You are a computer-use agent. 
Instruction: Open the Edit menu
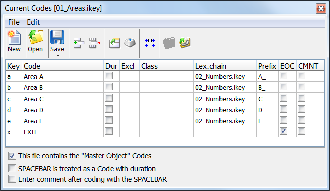[x=33, y=22]
